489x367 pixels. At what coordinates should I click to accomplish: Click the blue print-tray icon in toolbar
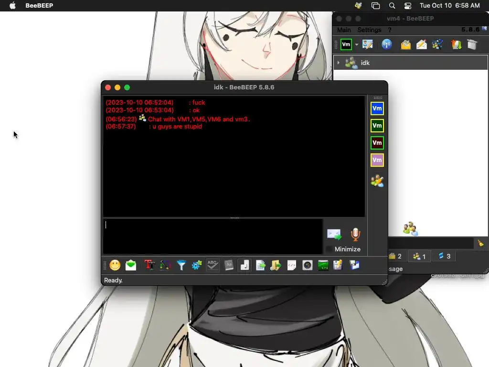click(355, 265)
